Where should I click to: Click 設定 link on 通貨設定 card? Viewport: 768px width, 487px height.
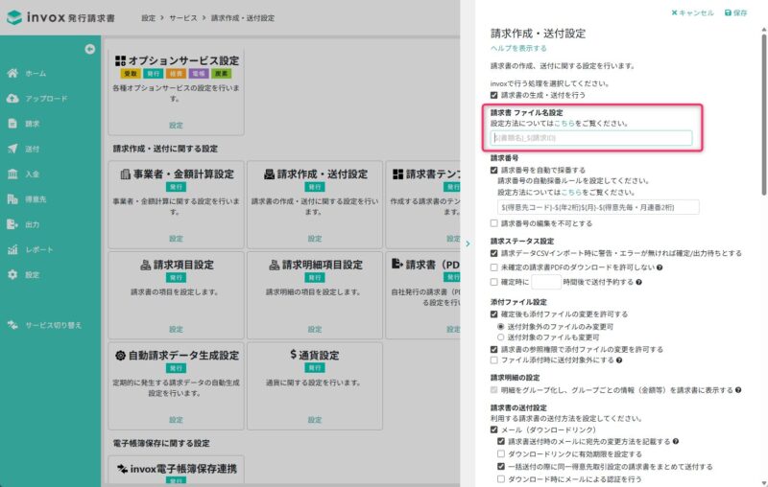tap(315, 420)
